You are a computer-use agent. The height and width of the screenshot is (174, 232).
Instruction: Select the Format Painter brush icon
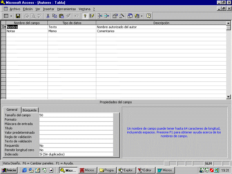coord(68,16)
